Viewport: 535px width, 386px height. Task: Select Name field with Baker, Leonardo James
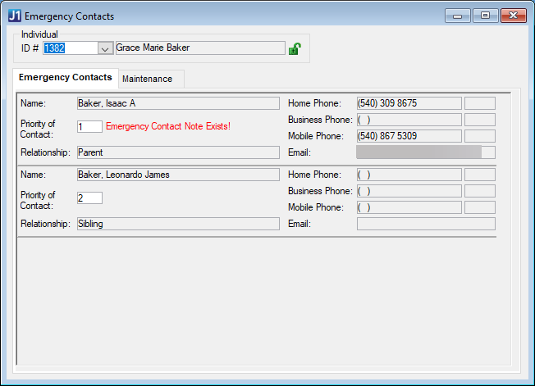tap(177, 175)
